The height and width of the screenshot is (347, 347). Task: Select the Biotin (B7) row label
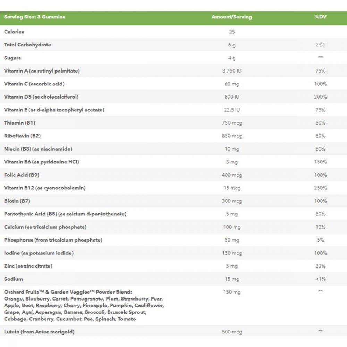tap(18, 201)
